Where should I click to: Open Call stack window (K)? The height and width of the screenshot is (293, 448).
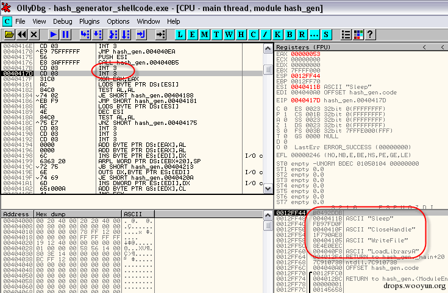point(277,35)
